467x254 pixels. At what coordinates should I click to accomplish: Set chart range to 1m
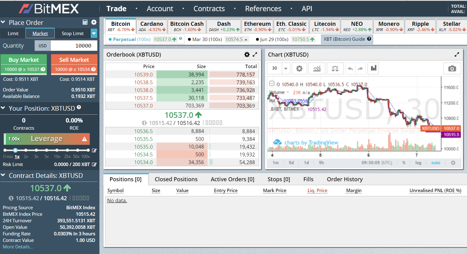(276, 163)
